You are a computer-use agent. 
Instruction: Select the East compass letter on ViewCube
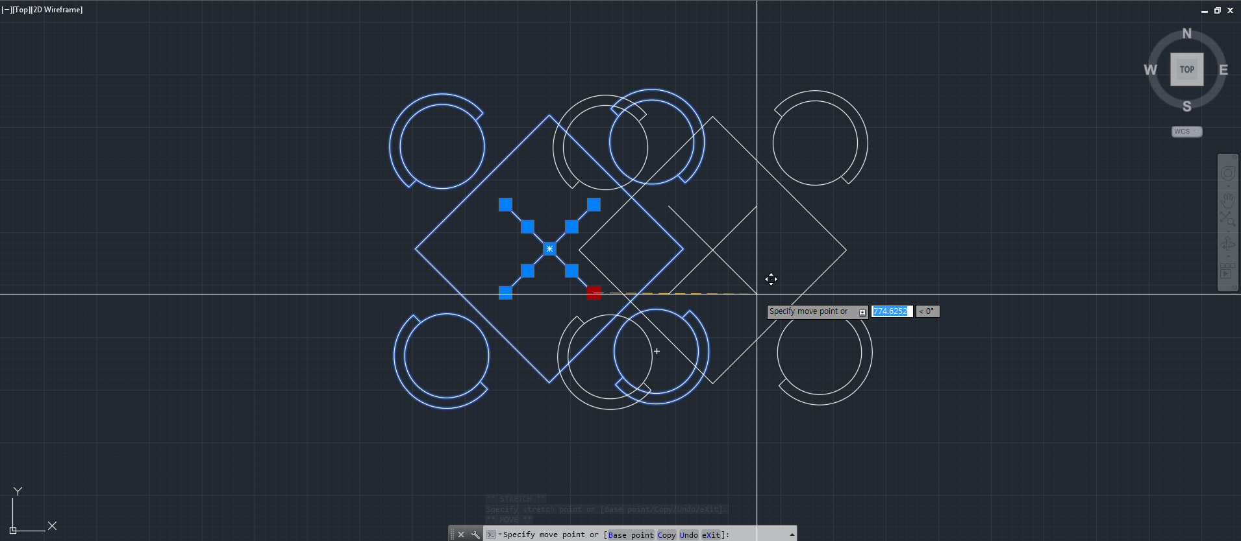tap(1223, 70)
